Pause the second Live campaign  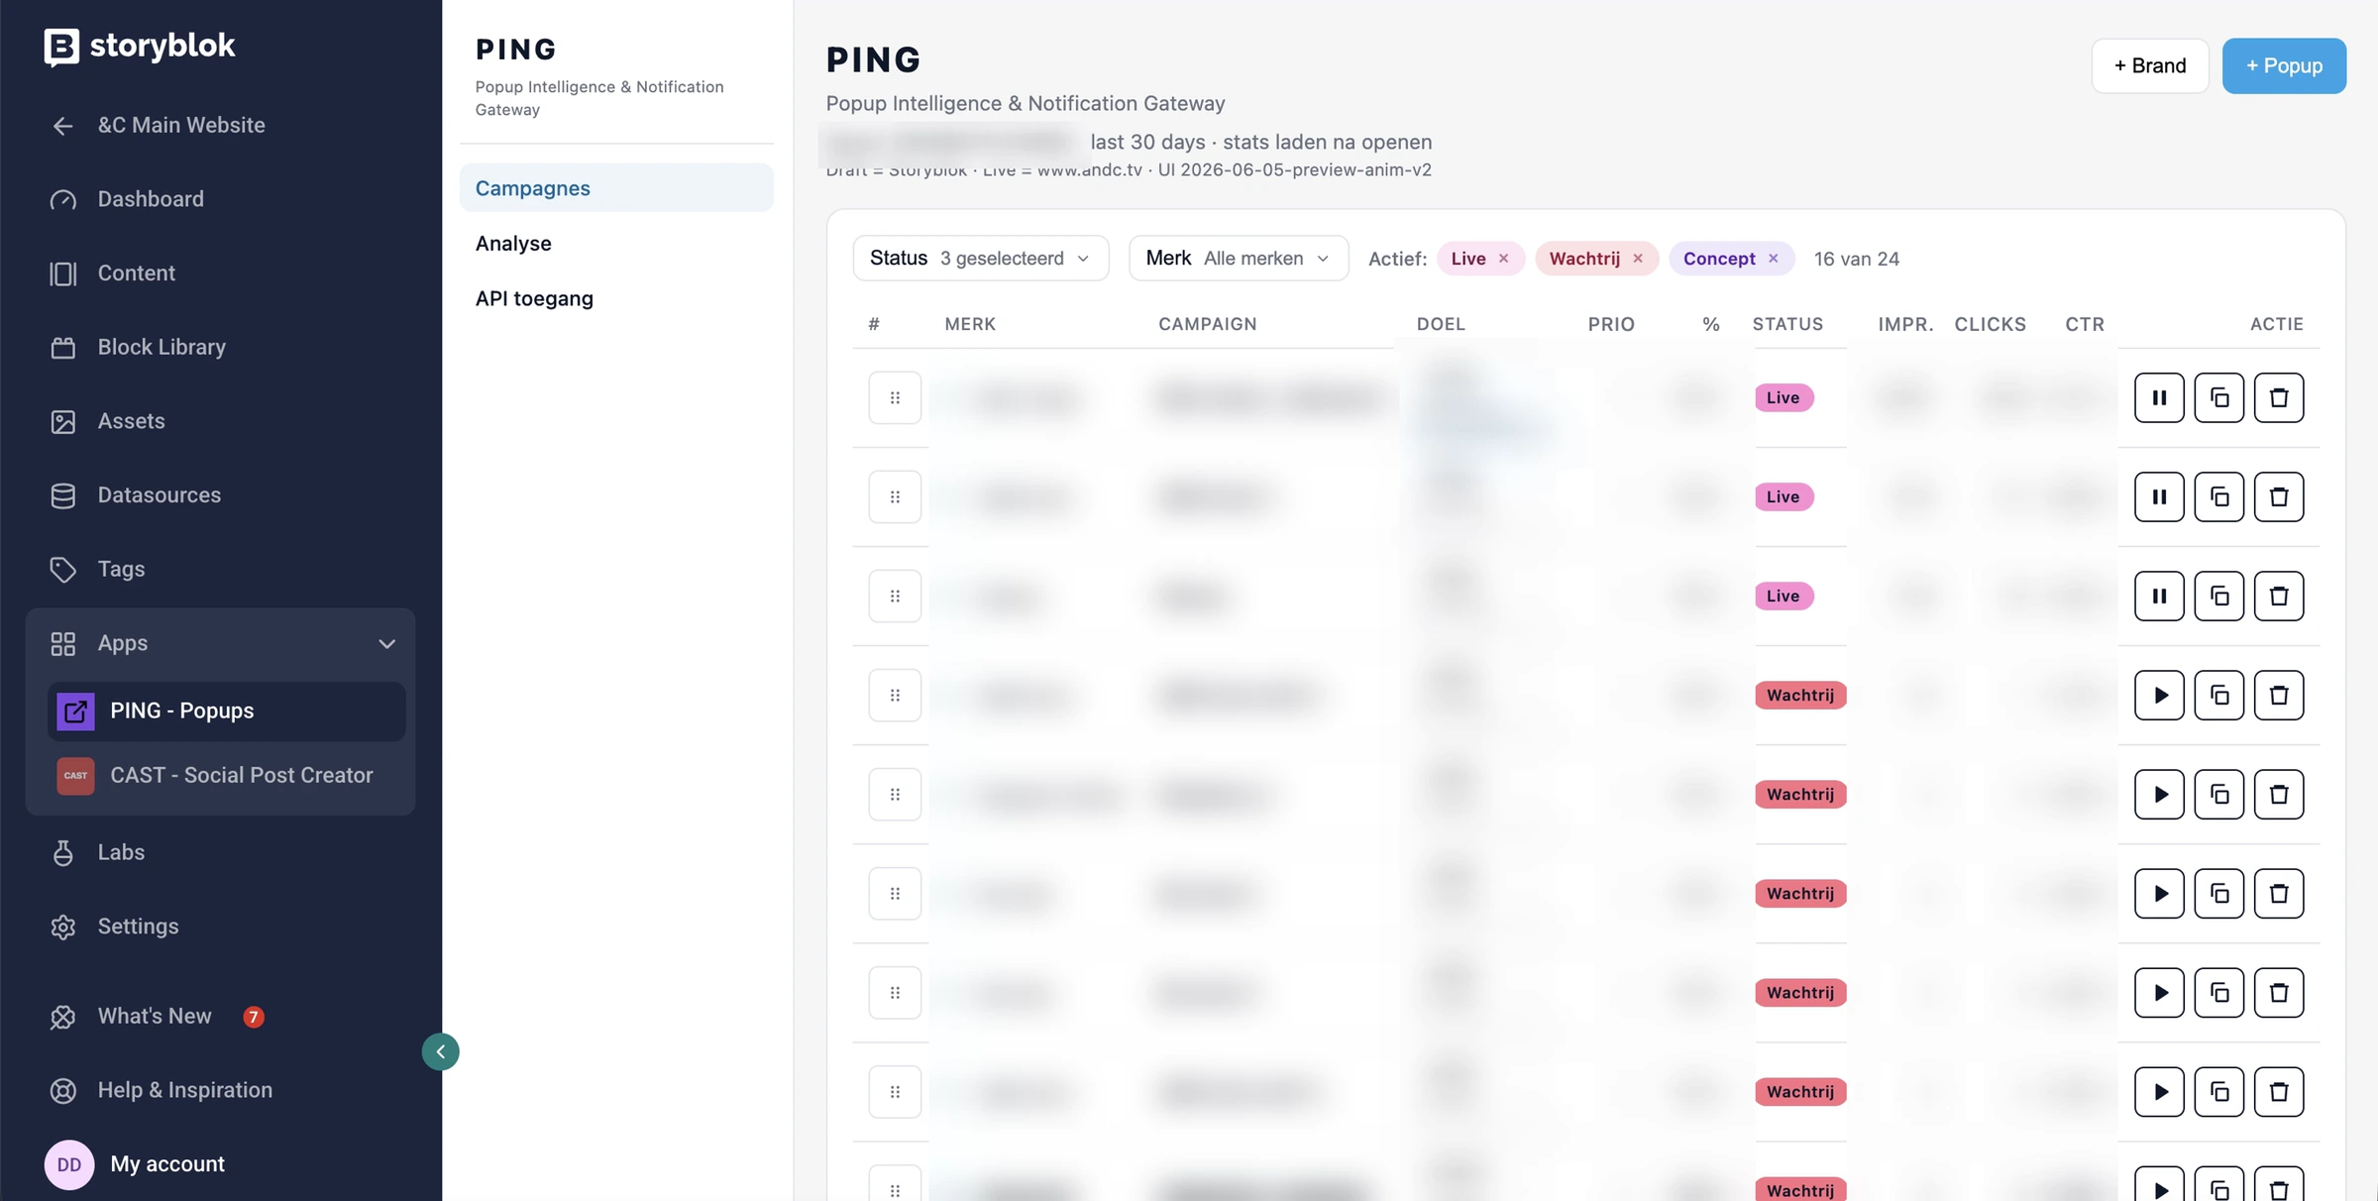click(x=2159, y=496)
